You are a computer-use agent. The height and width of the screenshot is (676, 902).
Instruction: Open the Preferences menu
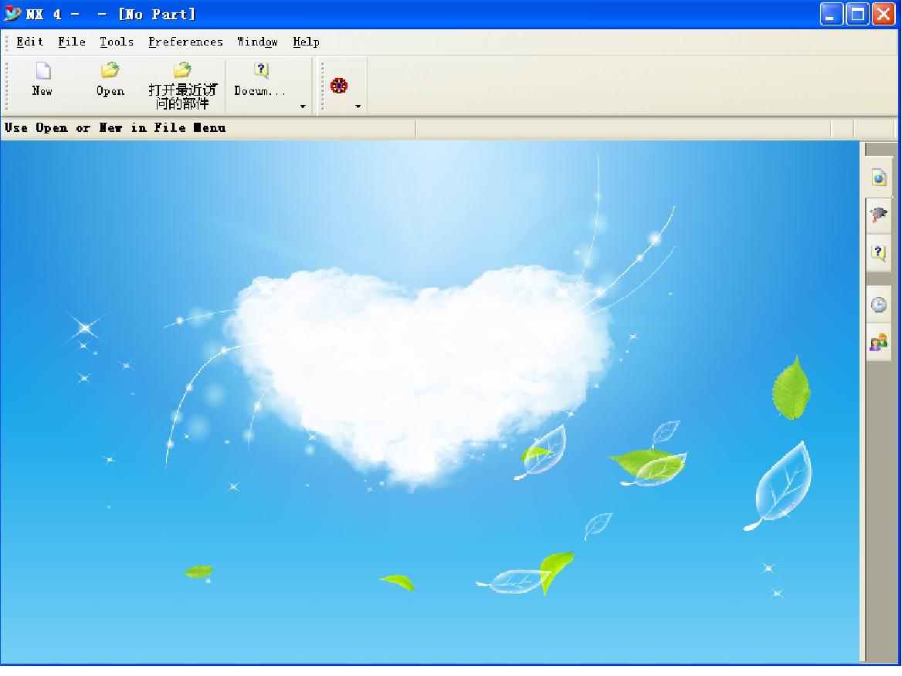click(x=186, y=42)
